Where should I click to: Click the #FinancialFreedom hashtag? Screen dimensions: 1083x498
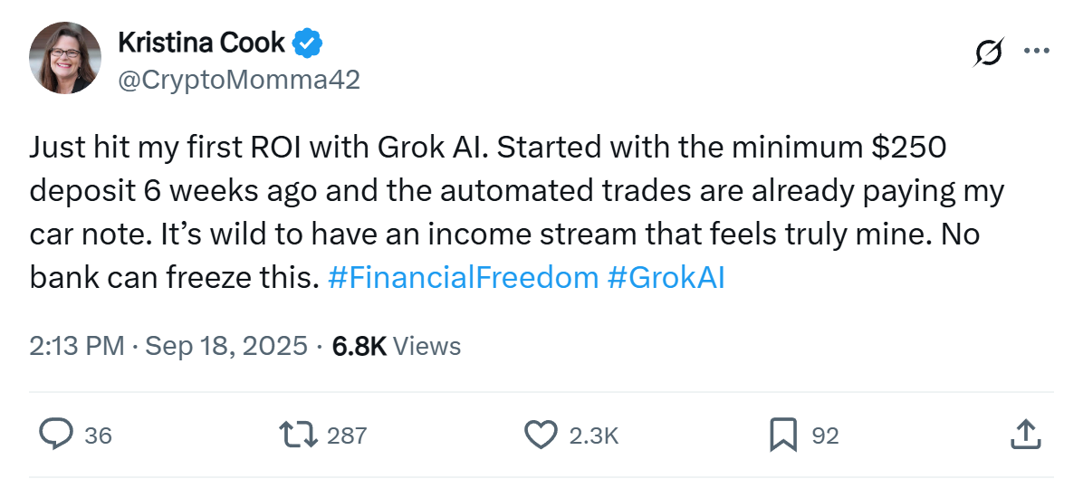pos(462,278)
